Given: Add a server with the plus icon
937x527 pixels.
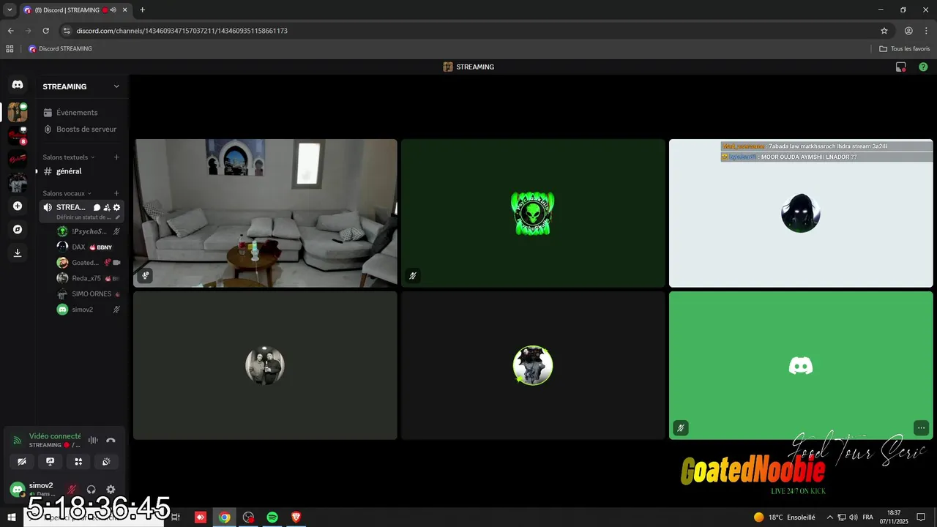Looking at the screenshot, I should (18, 206).
